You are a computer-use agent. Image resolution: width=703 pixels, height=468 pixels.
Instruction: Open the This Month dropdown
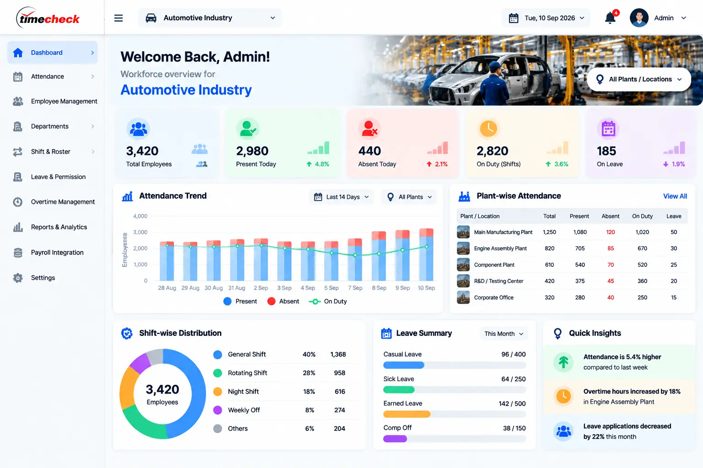[x=503, y=334]
